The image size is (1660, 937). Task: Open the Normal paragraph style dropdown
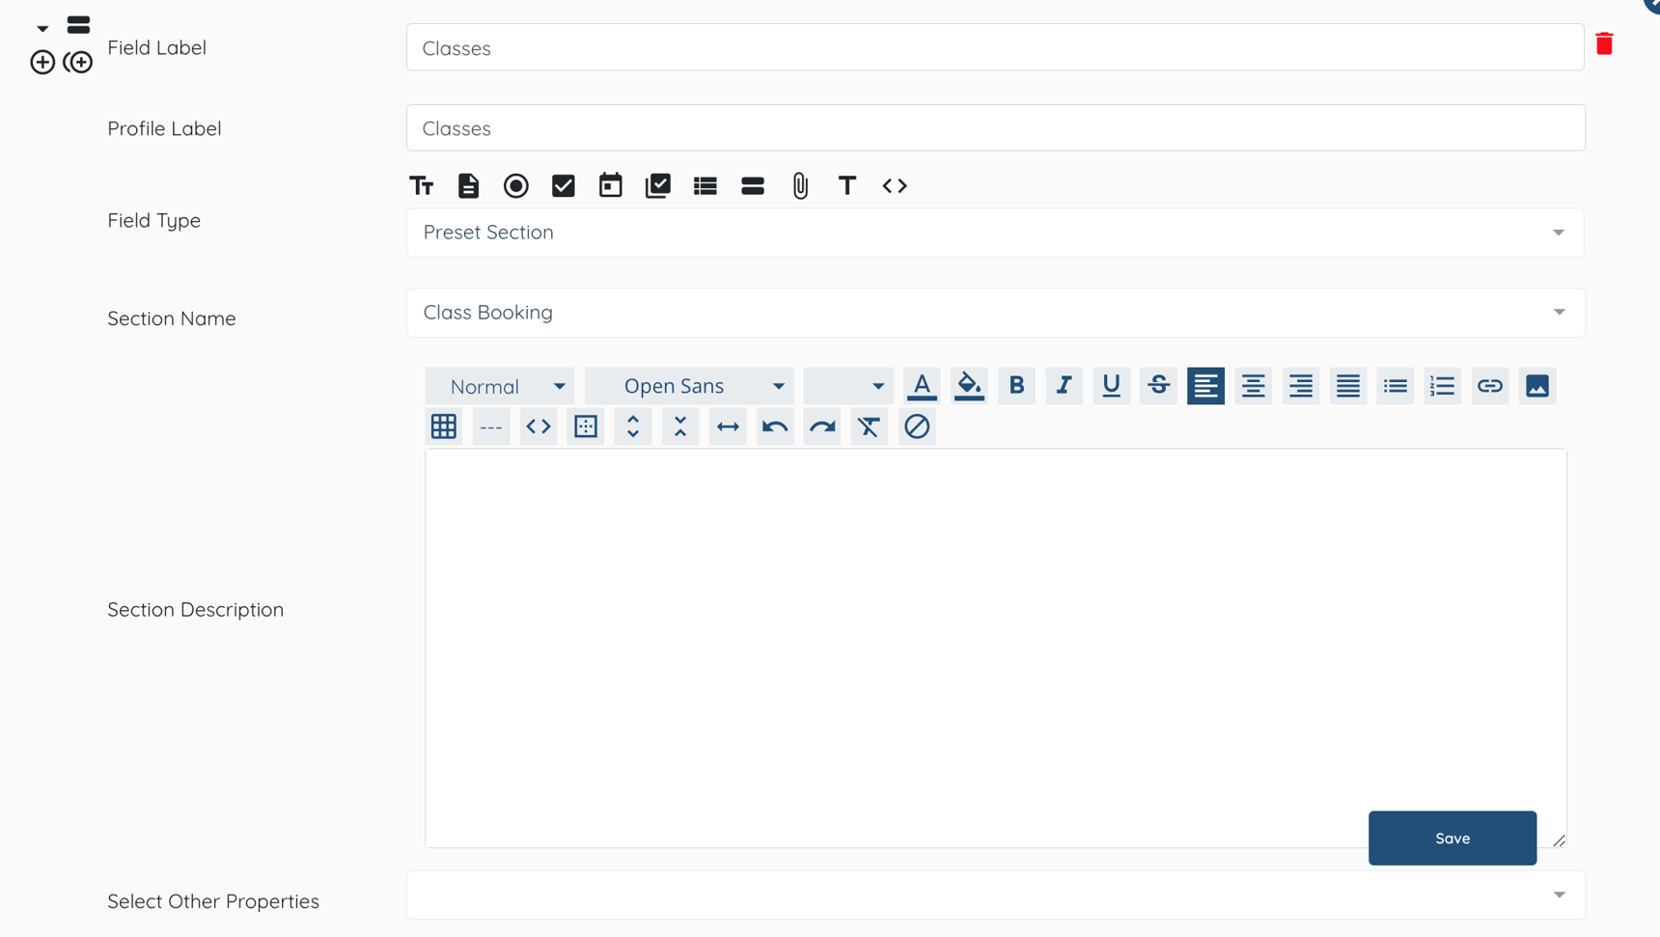[x=500, y=386]
